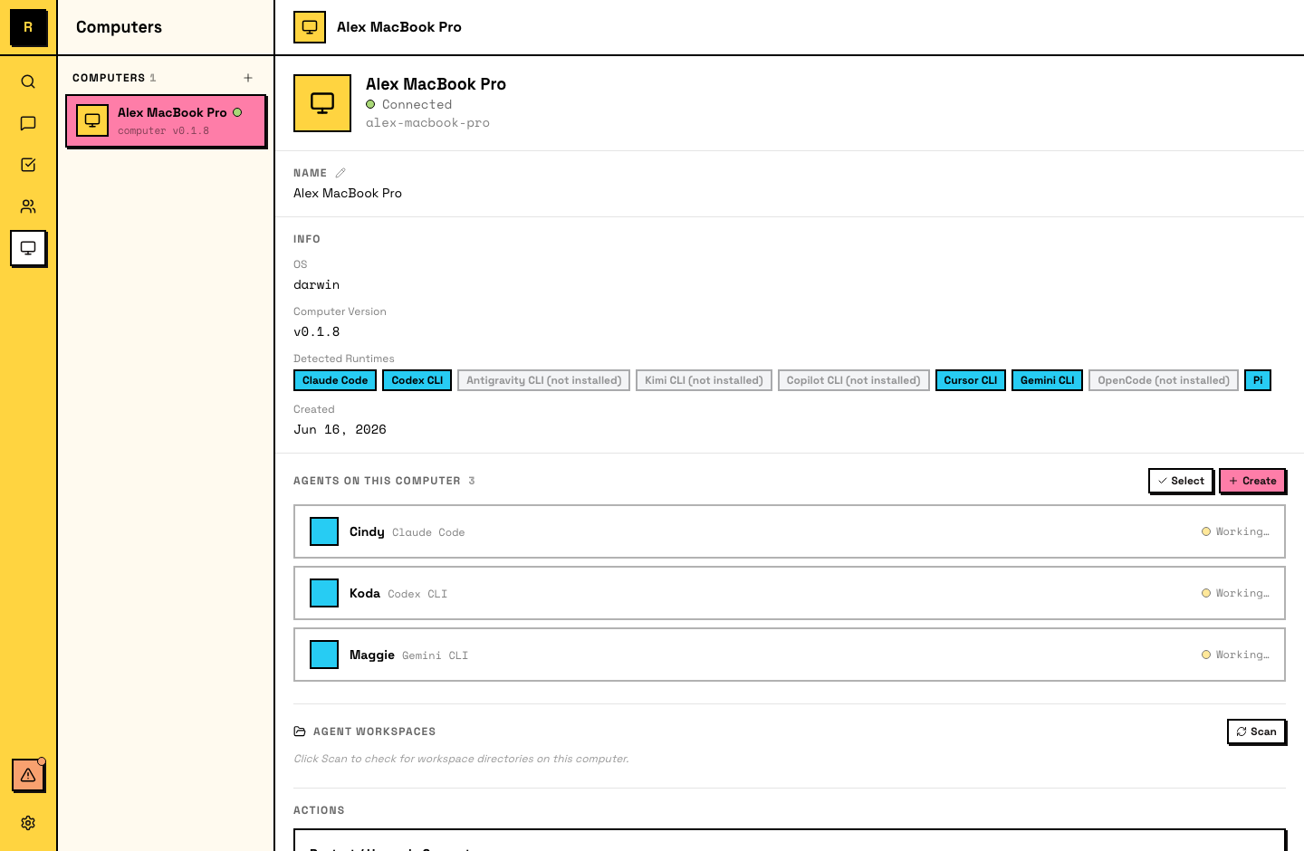1304x851 pixels.
Task: Click Copilot CLI (not installed) tag
Action: [x=853, y=380]
